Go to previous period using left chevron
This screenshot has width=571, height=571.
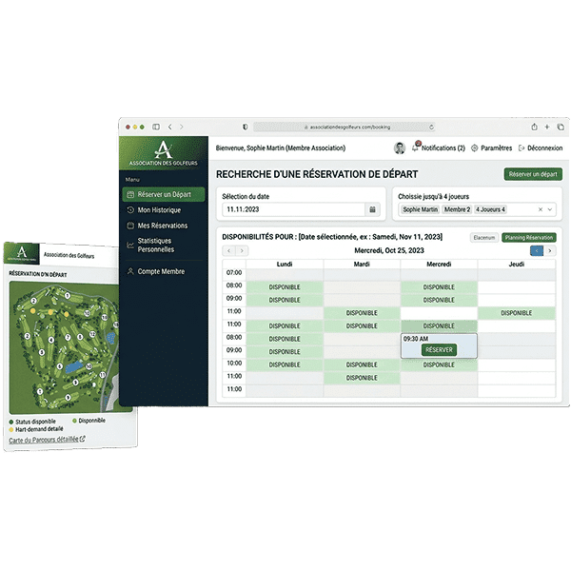click(x=228, y=250)
